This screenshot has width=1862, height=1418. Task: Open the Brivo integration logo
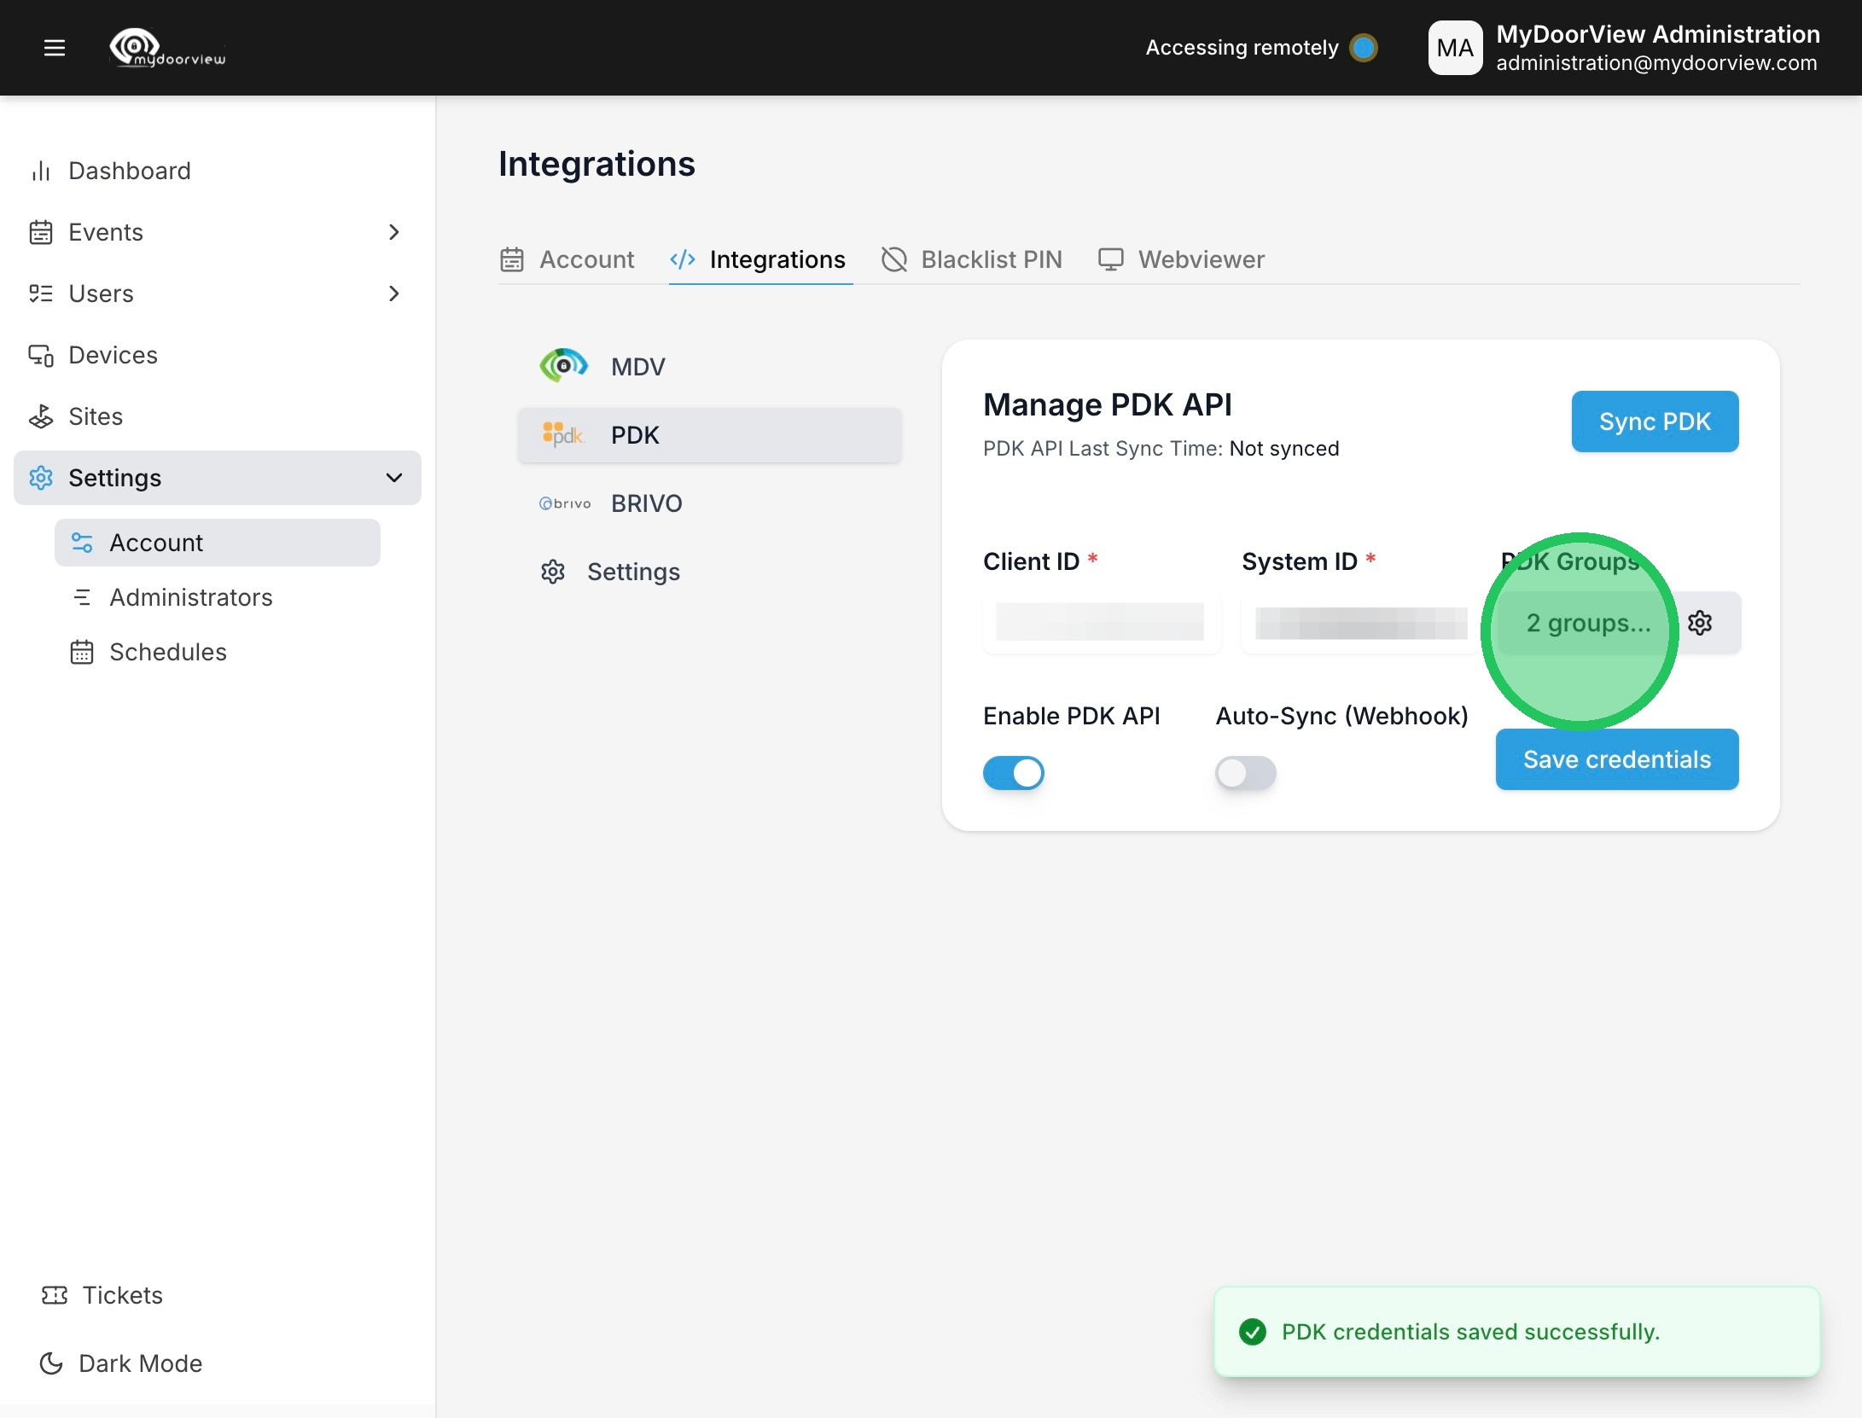tap(565, 503)
